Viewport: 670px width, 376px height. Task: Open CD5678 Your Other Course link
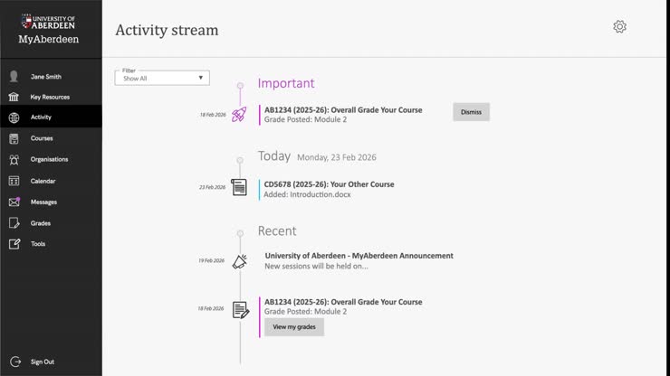pyautogui.click(x=329, y=184)
